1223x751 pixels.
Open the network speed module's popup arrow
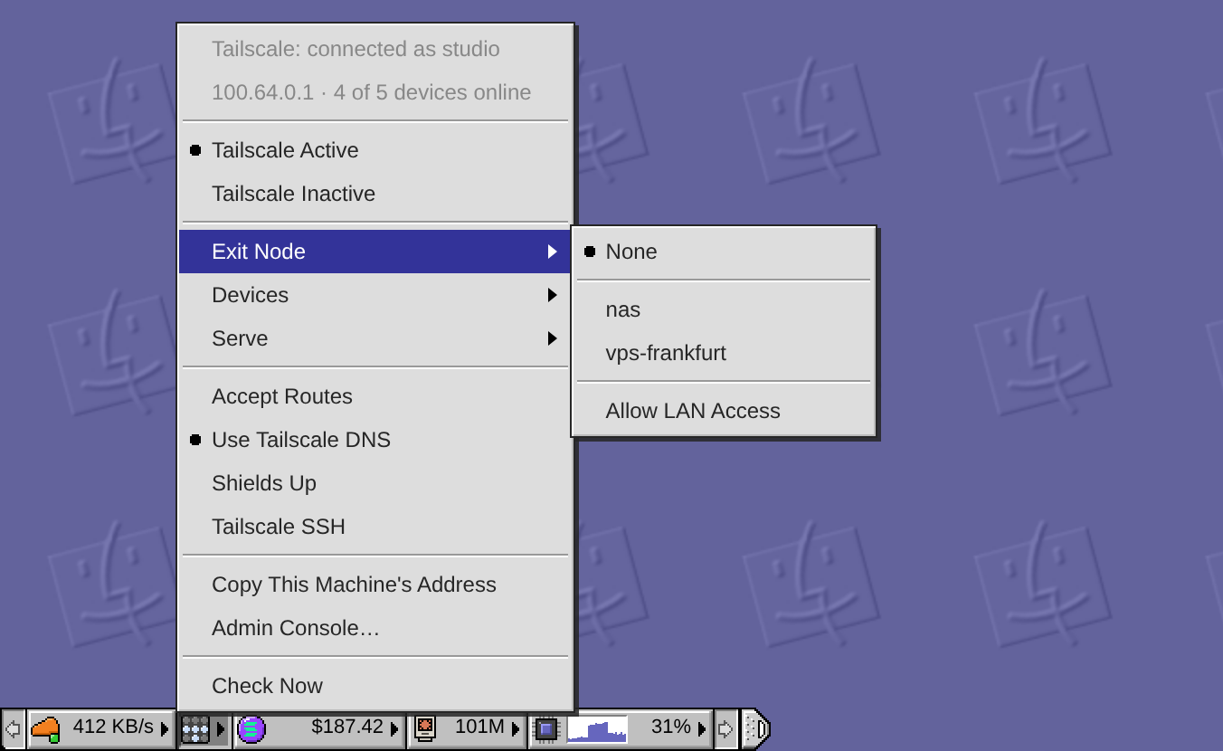tap(165, 728)
